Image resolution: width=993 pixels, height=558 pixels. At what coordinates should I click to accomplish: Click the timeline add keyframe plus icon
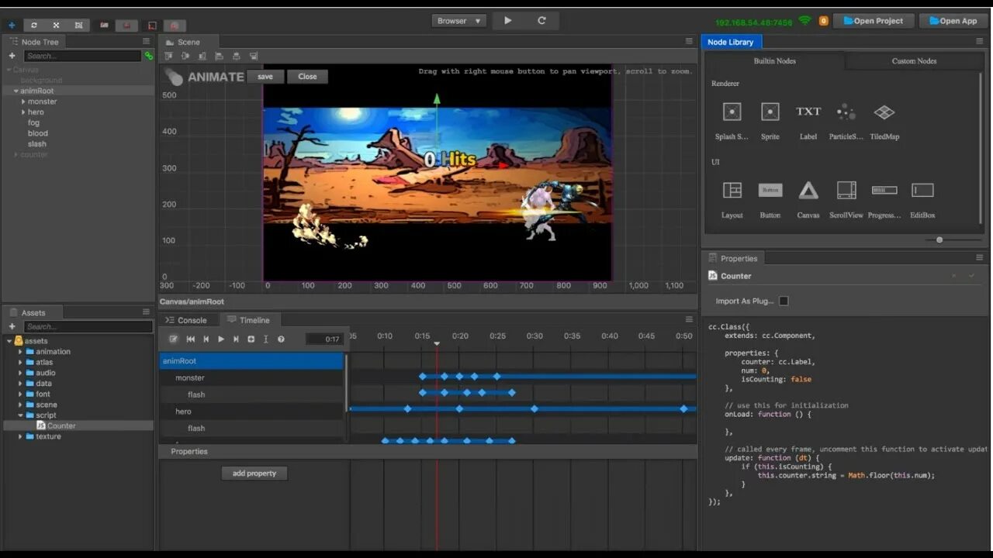251,339
